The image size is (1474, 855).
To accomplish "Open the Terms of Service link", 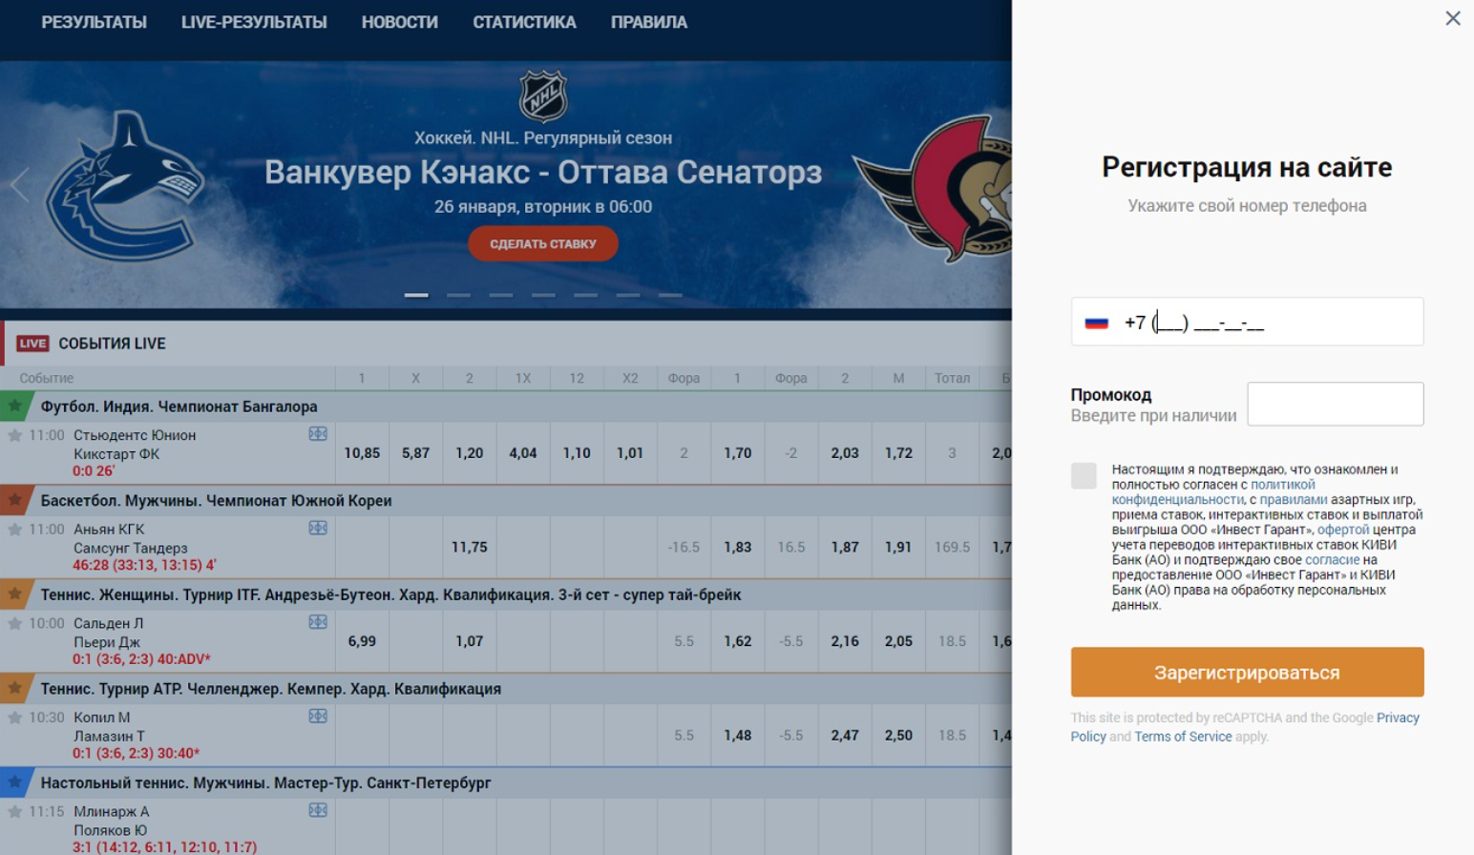I will (x=1183, y=737).
